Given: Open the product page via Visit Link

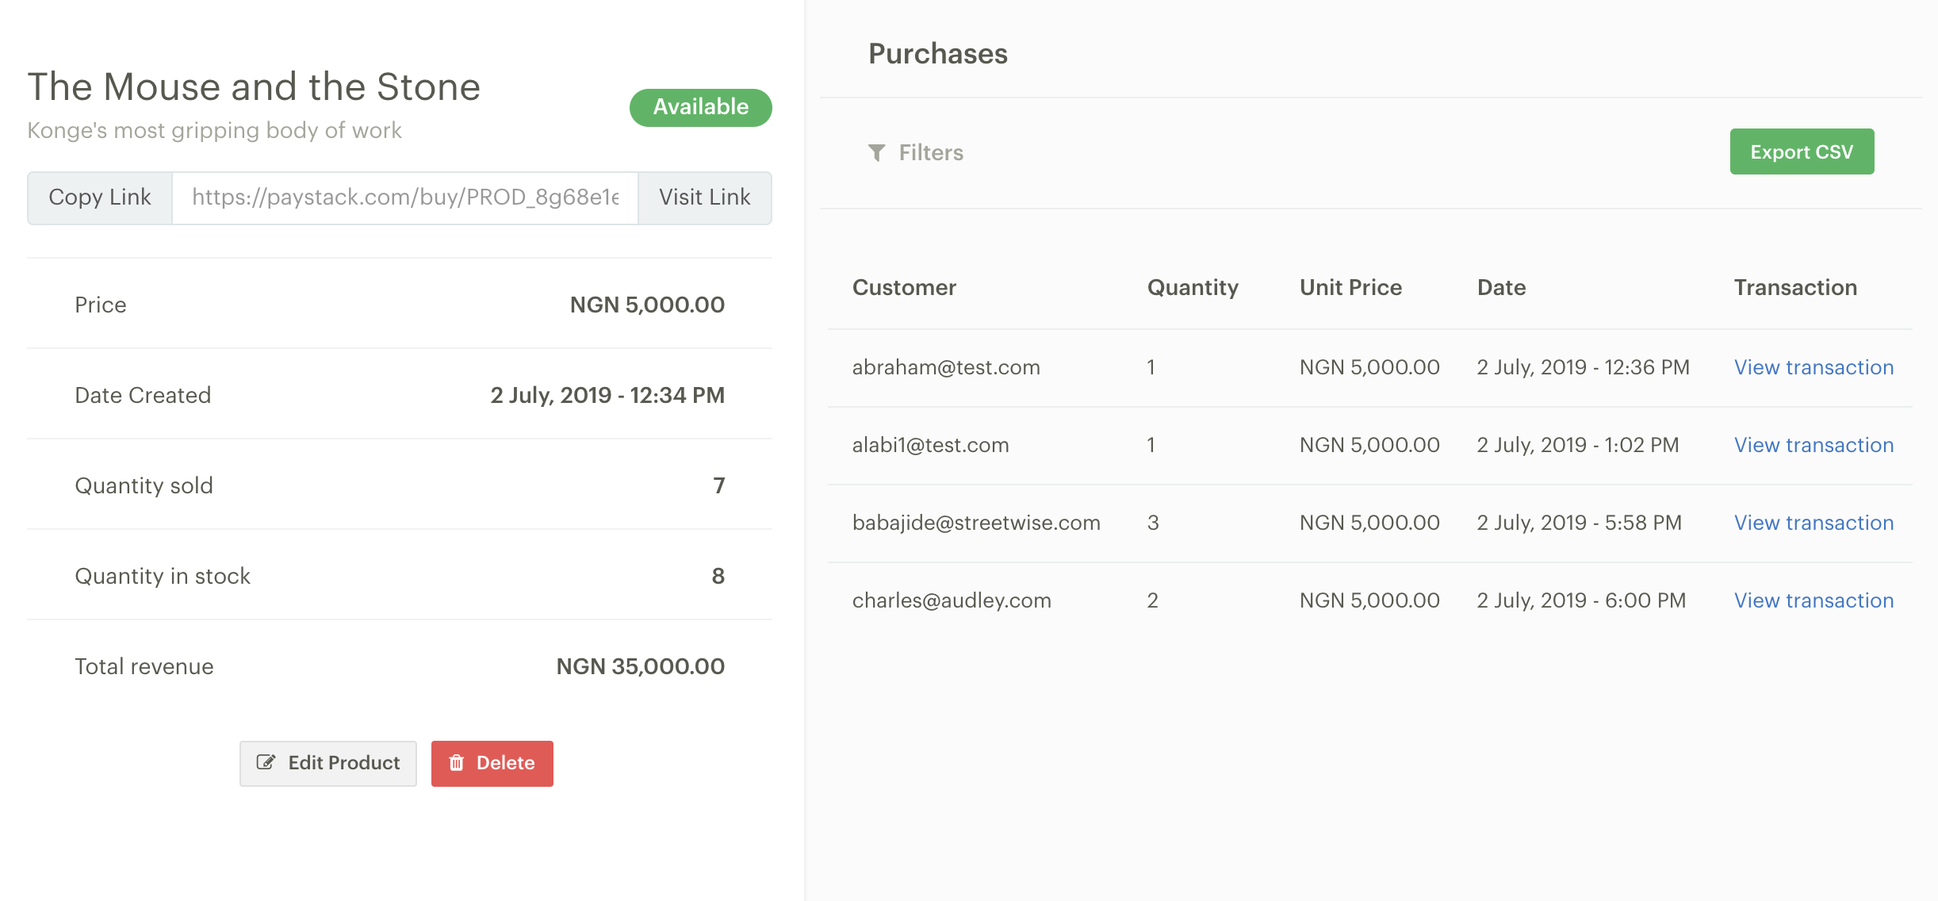Looking at the screenshot, I should (705, 197).
